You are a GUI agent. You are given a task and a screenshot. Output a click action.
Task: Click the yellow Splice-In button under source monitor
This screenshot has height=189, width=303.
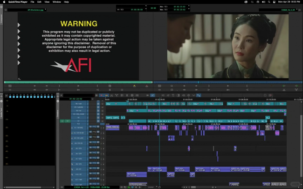134,86
